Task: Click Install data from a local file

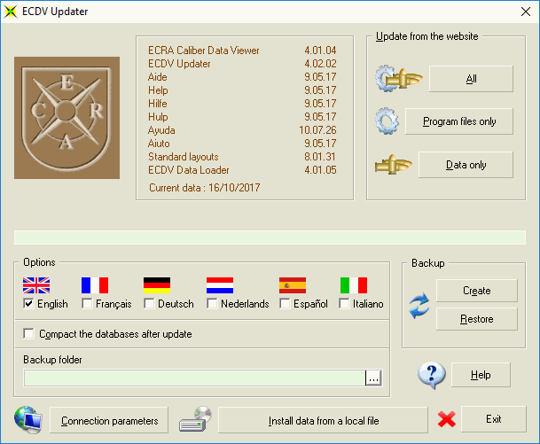Action: (323, 420)
